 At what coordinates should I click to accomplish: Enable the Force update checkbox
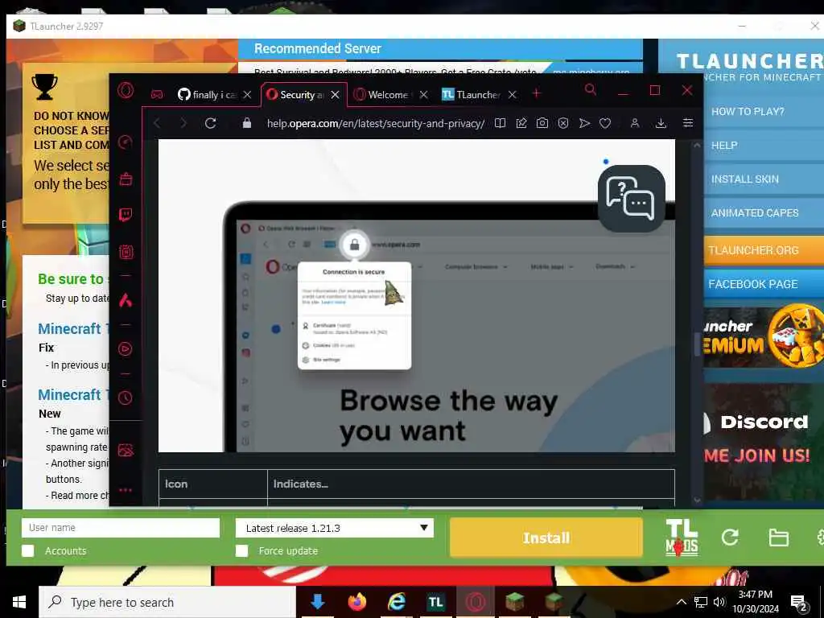click(x=241, y=550)
